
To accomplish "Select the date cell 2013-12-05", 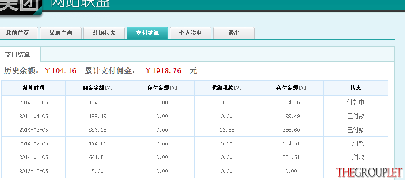I will pos(34,171).
